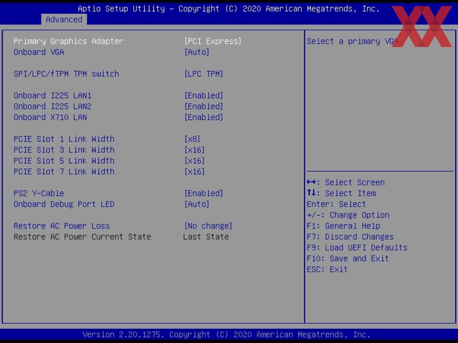
Task: Change PCIE Slot 3 x16 link width
Action: (195, 150)
